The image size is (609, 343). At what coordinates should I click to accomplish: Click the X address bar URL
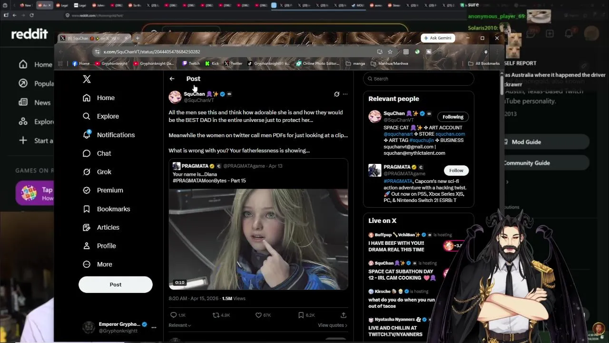[152, 51]
